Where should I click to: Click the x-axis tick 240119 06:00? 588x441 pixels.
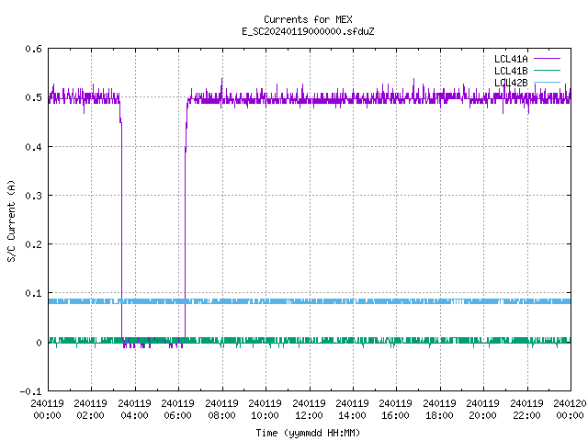(177, 410)
